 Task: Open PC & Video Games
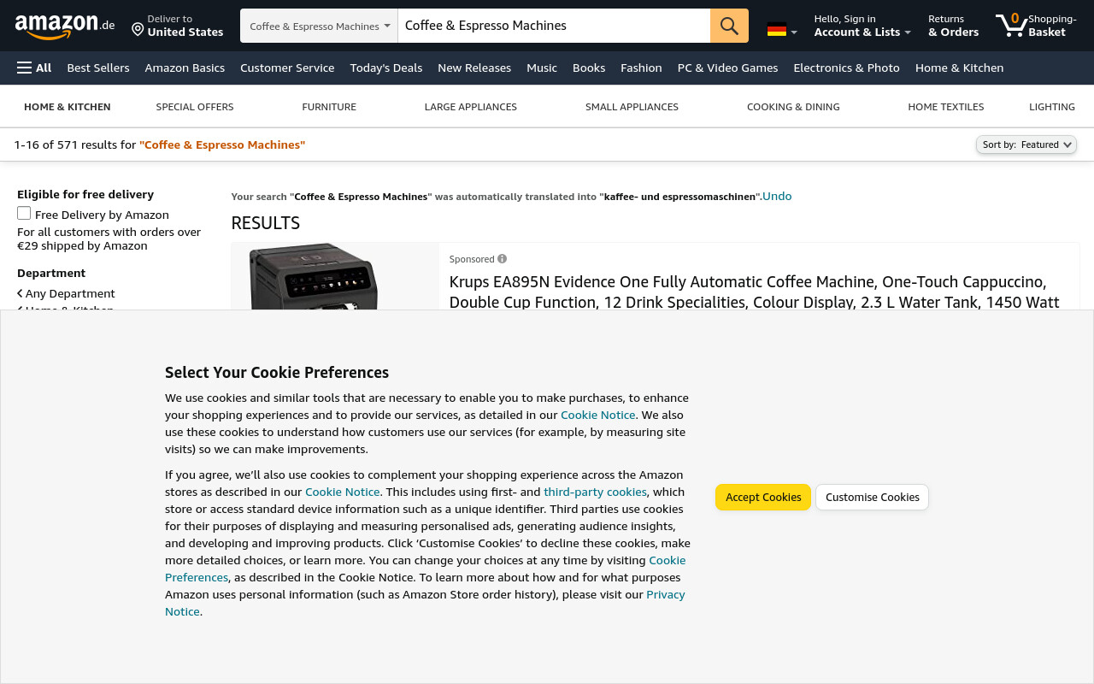727,68
